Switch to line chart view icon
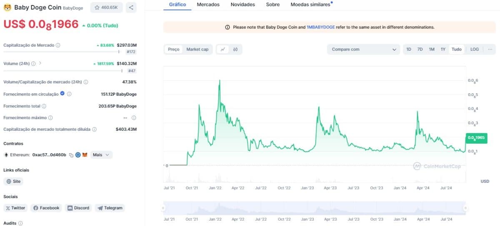Screen dimensions: 500x226 pyautogui.click(x=223, y=49)
